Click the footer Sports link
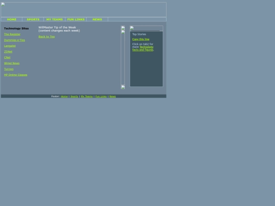Image resolution: width=275 pixels, height=206 pixels. (x=74, y=96)
